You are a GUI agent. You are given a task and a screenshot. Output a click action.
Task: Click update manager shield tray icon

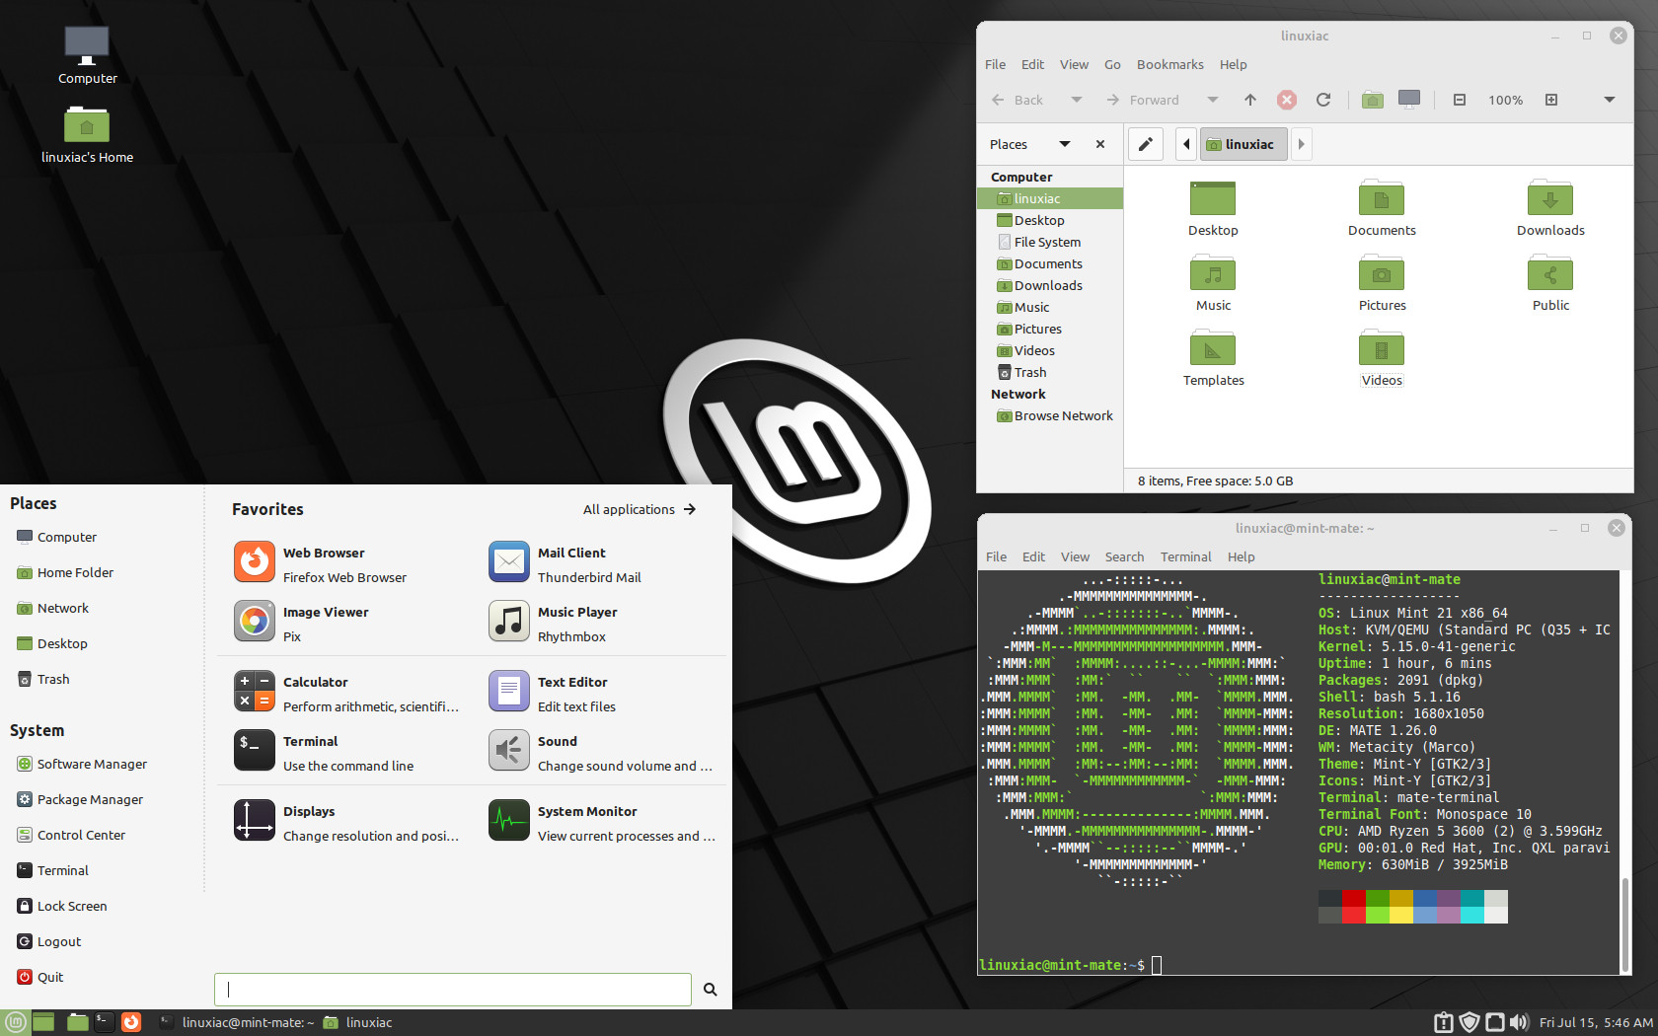click(x=1470, y=1022)
